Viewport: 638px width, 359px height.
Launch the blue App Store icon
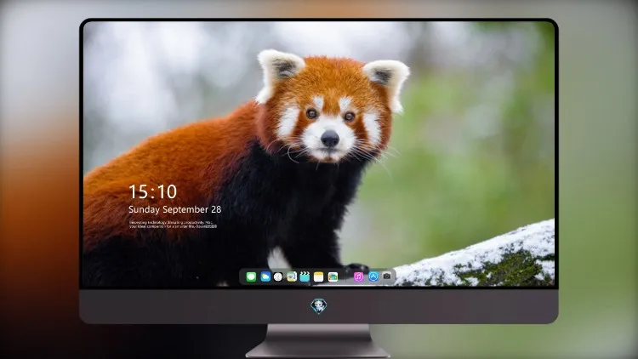click(373, 276)
